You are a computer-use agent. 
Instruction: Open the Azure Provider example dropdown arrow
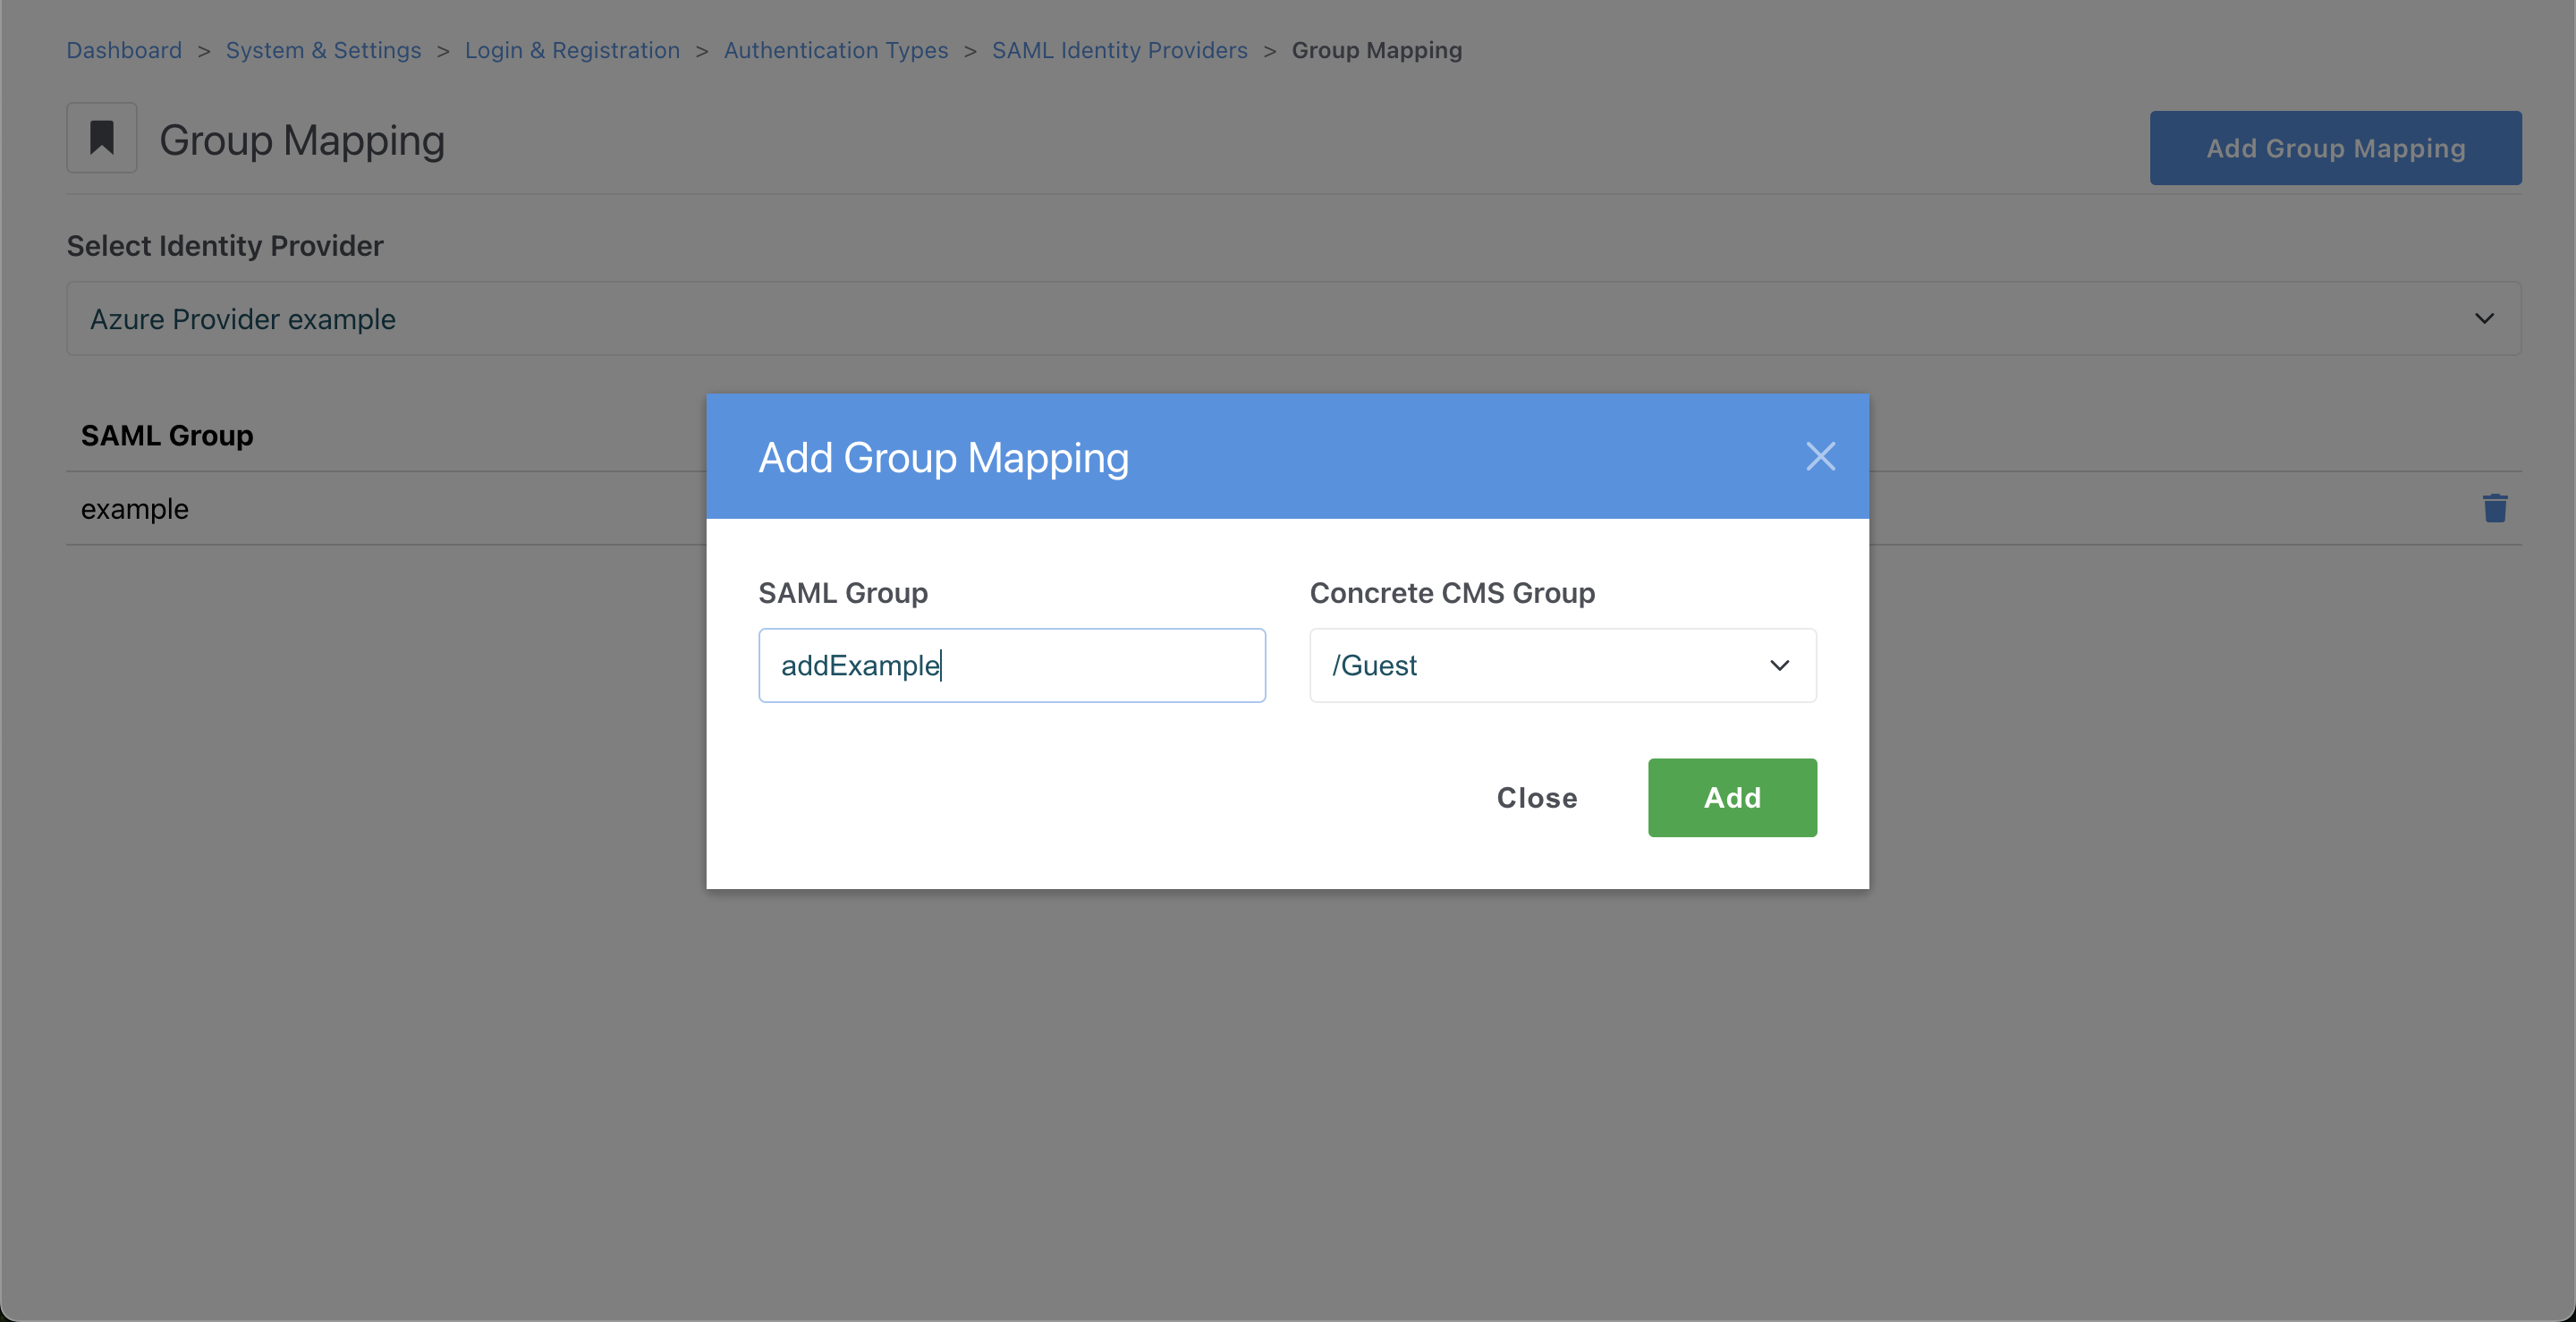coord(2483,318)
